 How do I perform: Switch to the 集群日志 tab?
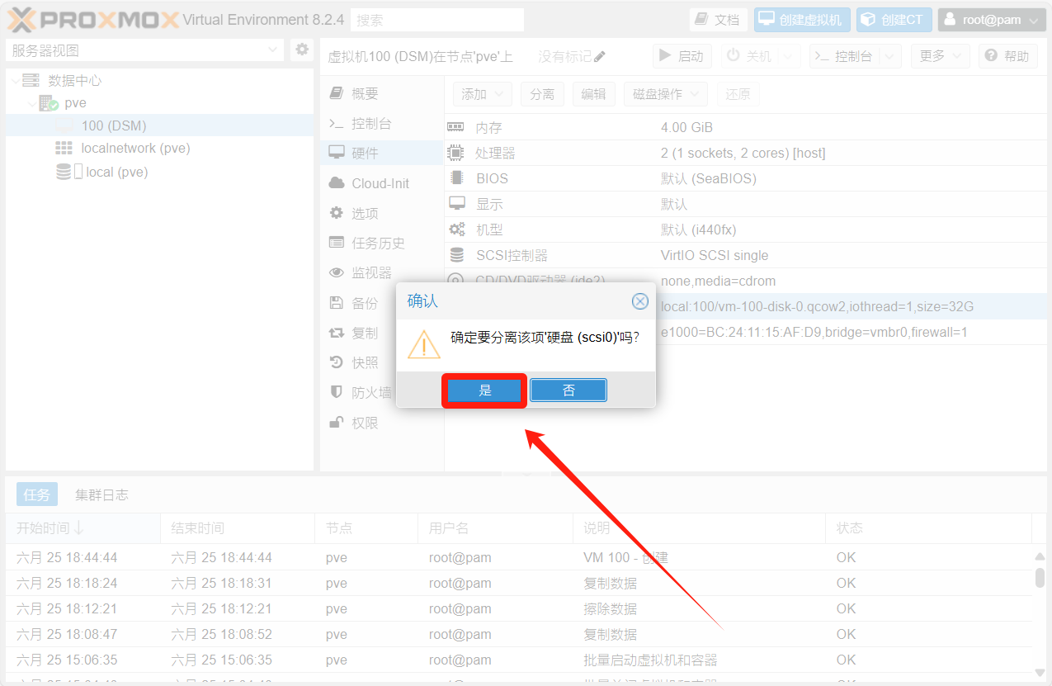click(101, 494)
